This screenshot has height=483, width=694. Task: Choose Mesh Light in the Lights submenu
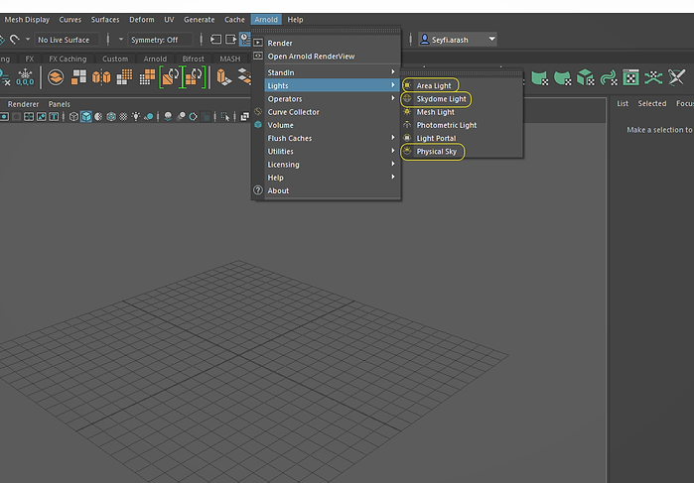coord(462,112)
